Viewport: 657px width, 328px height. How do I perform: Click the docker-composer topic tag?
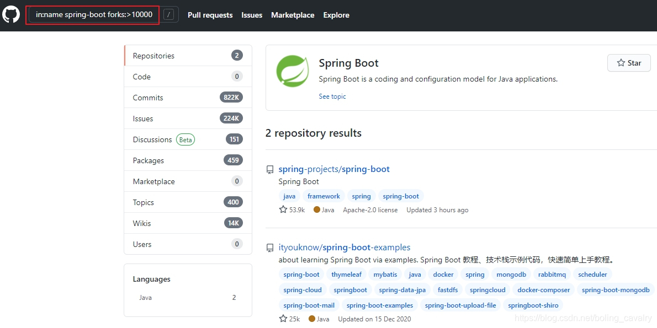(x=543, y=290)
